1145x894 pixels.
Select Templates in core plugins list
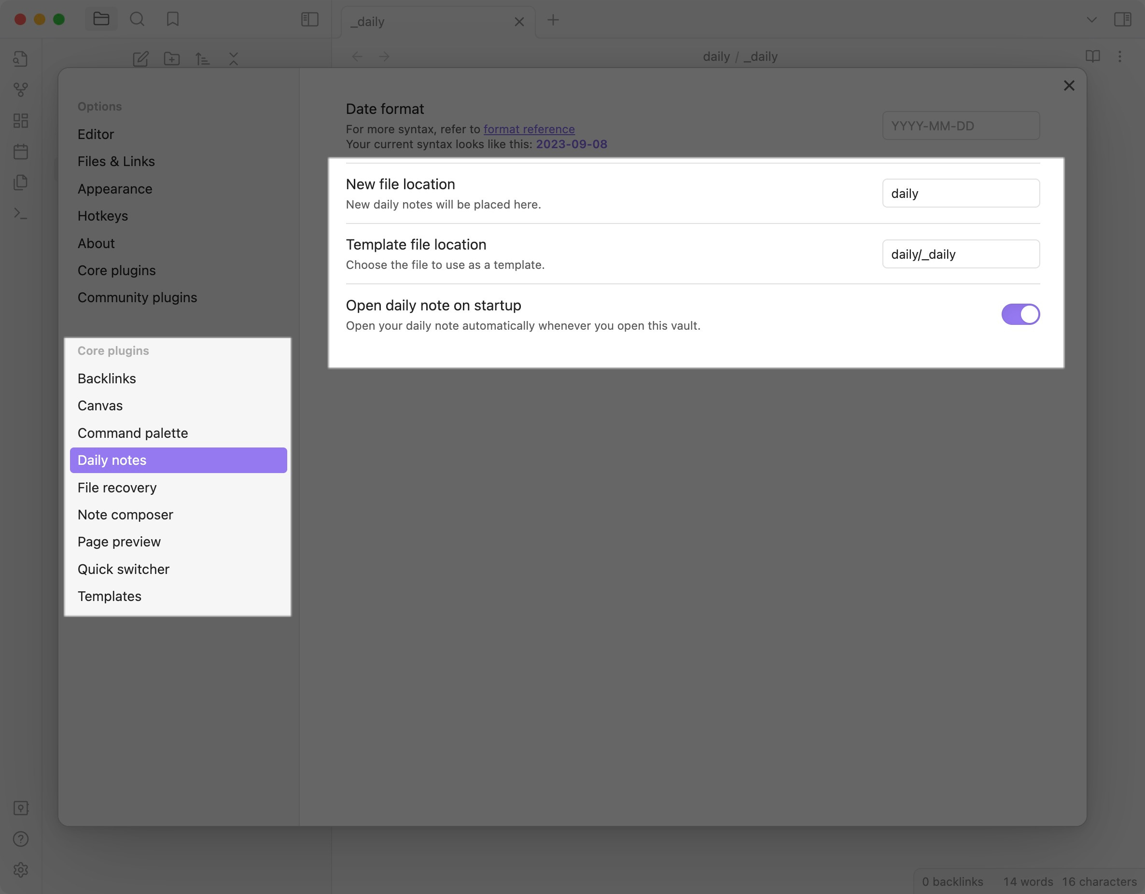(110, 596)
